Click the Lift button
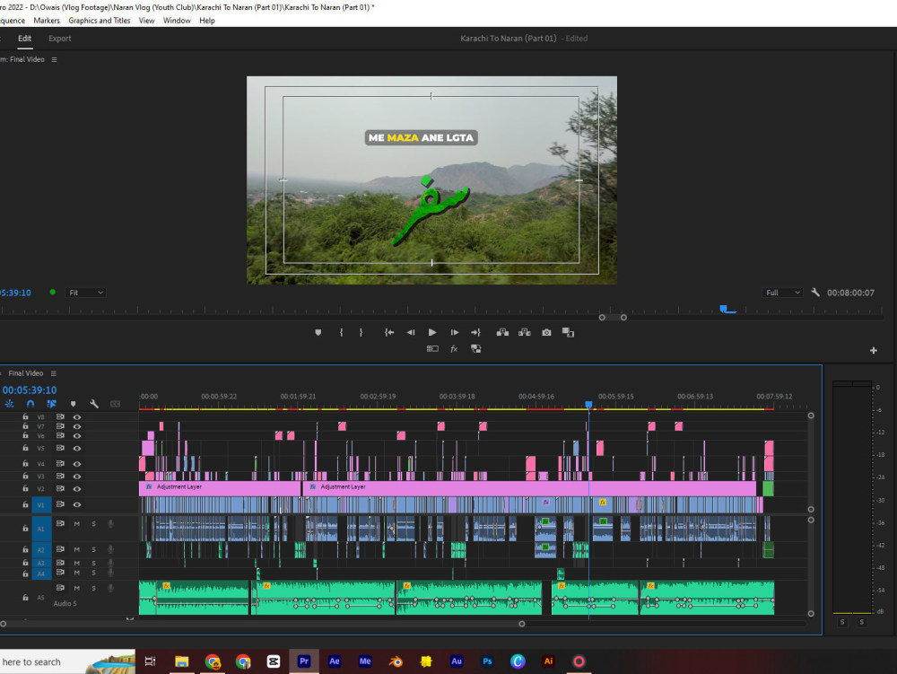Image resolution: width=897 pixels, height=674 pixels. 502,332
